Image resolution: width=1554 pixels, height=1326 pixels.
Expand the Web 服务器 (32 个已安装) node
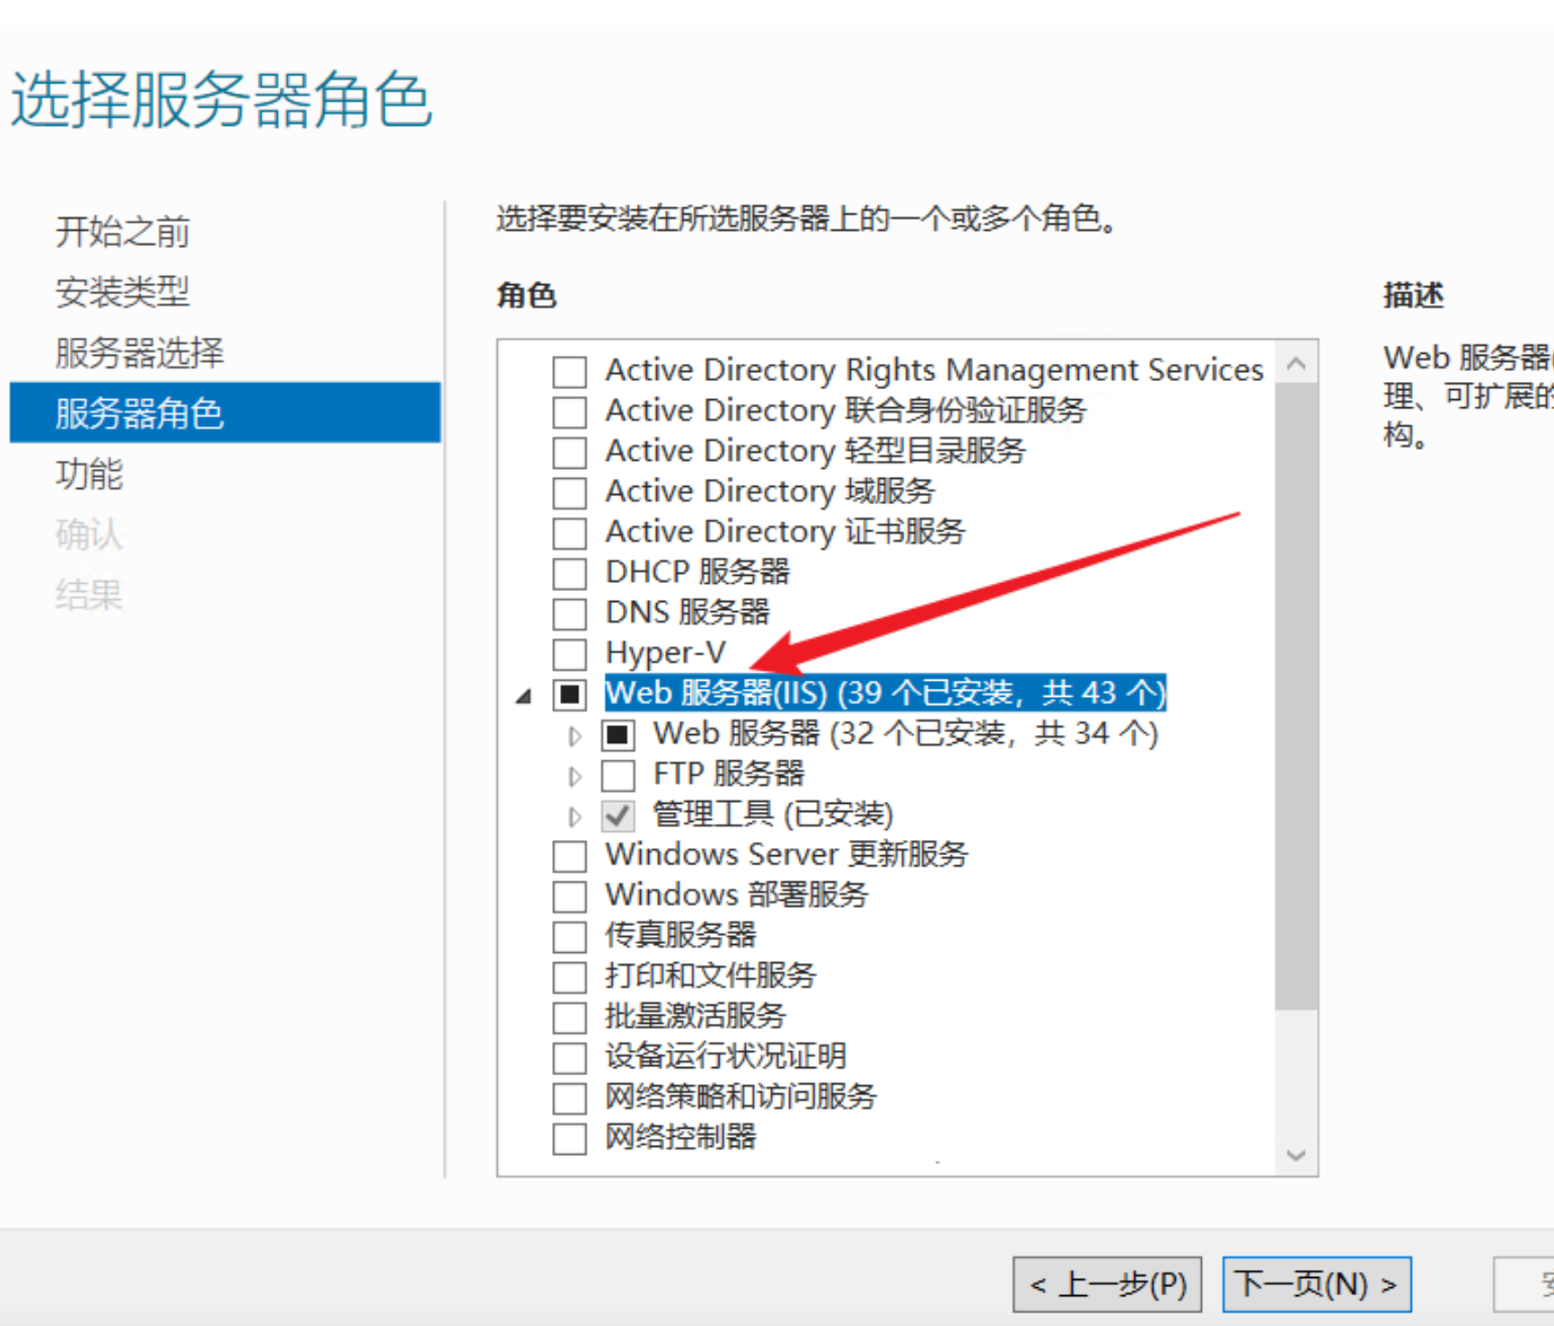[575, 736]
